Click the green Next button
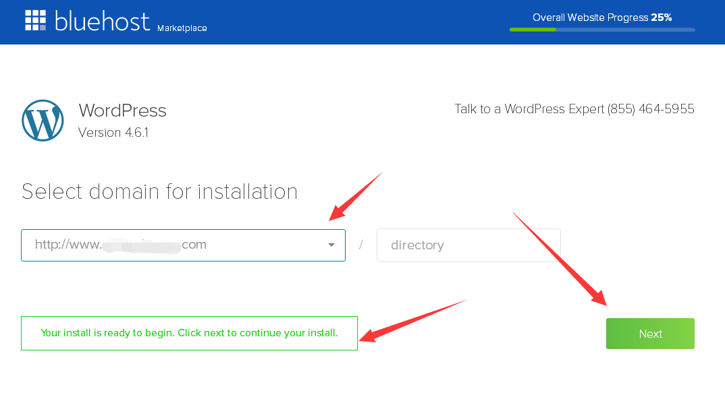The width and height of the screenshot is (725, 401). click(x=650, y=334)
